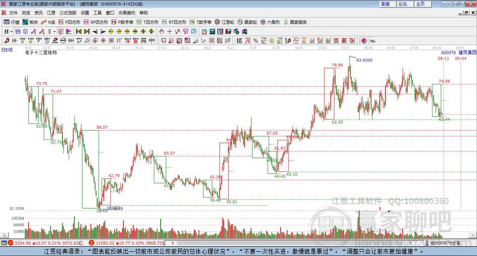This screenshot has height=256, width=477.
Task: Select the zigzag wave line tool
Action: [x=204, y=40]
